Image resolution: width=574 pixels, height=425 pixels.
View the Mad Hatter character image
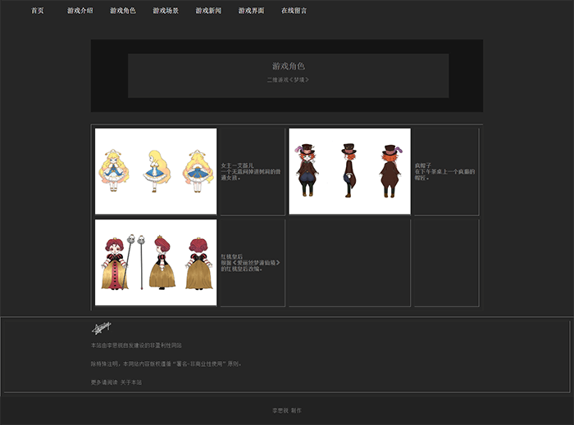pos(349,171)
